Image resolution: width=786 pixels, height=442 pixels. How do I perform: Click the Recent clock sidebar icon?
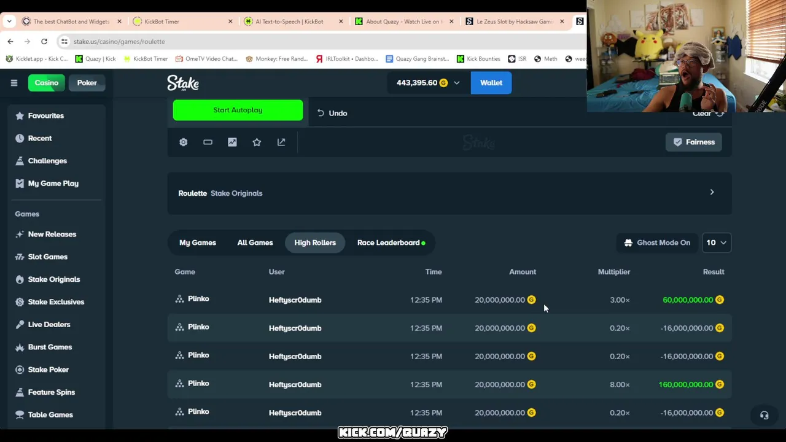[20, 138]
